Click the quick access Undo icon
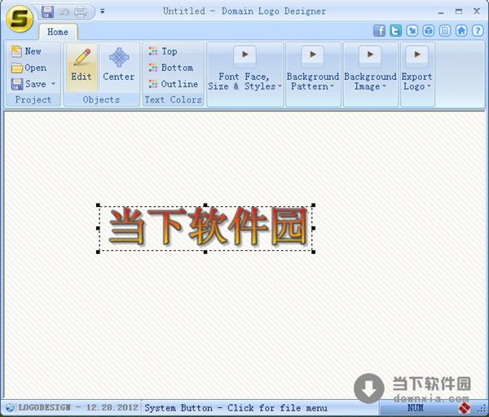This screenshot has width=489, height=417. [64, 12]
